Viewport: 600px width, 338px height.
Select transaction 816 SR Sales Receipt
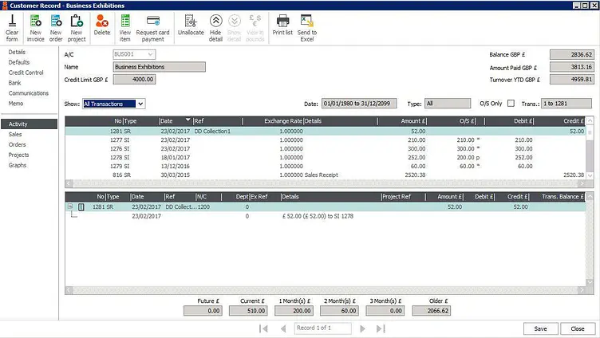click(325, 175)
